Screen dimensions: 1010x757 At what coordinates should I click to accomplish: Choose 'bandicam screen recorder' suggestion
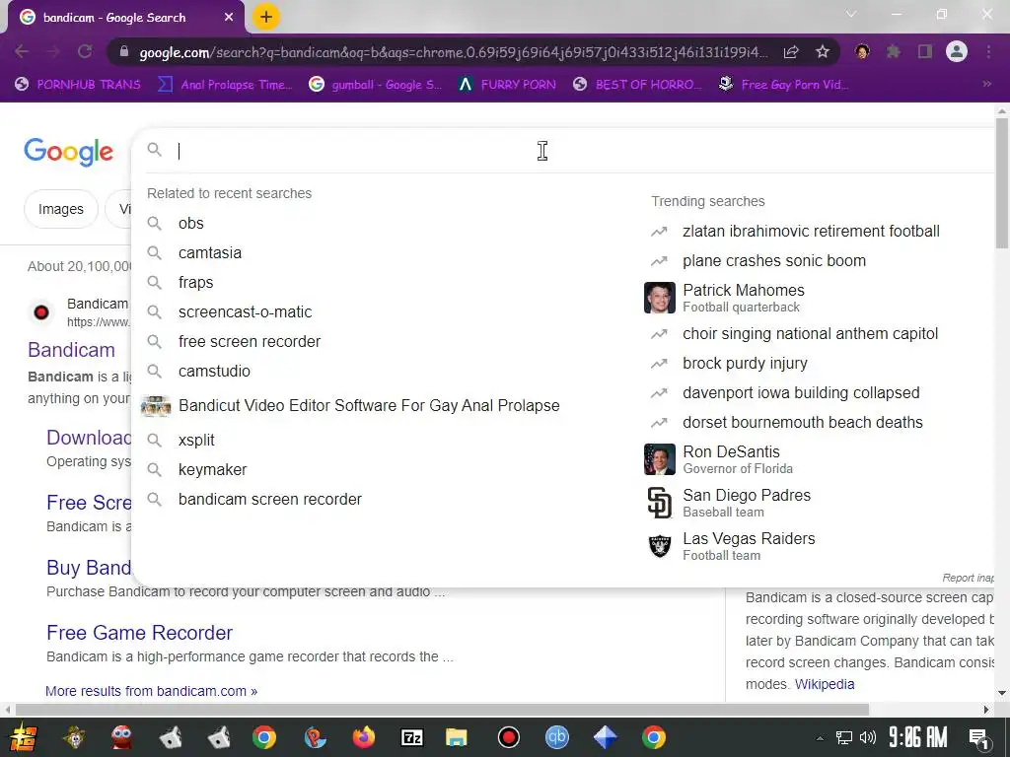[x=270, y=500]
